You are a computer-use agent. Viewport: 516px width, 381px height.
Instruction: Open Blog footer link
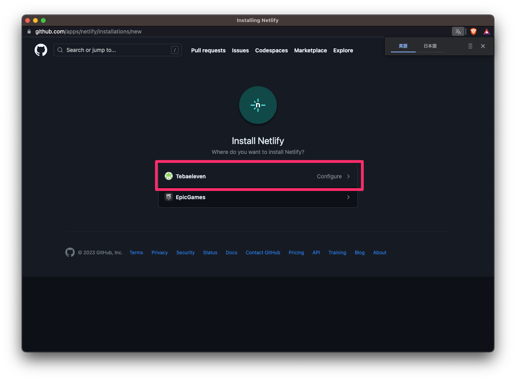coord(359,253)
